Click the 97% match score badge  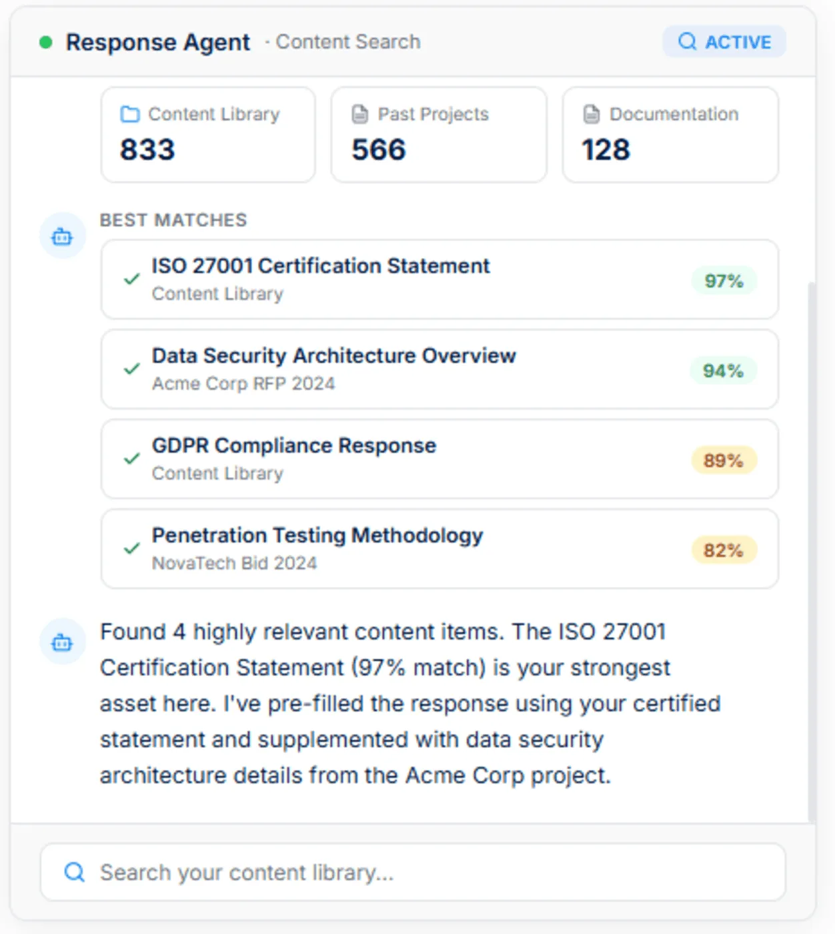point(724,281)
